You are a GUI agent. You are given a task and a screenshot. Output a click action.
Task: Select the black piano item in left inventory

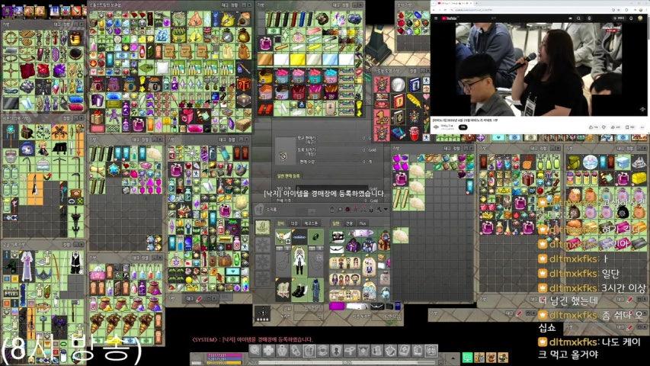(x=59, y=148)
